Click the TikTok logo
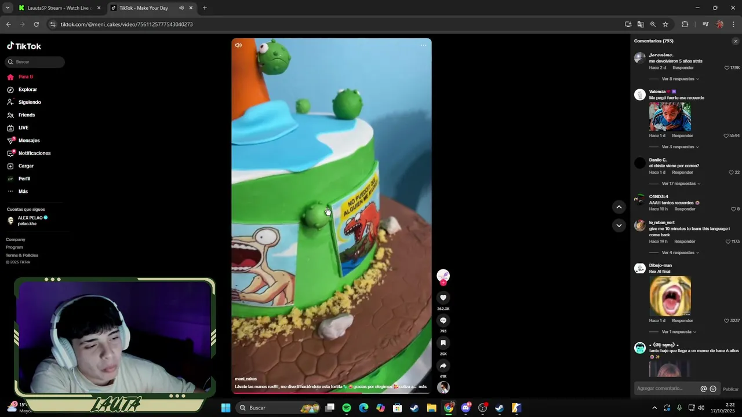The image size is (742, 417). pos(24,46)
